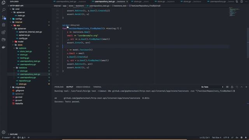
Task: Open go.mod in the explorer
Action: [19, 97]
